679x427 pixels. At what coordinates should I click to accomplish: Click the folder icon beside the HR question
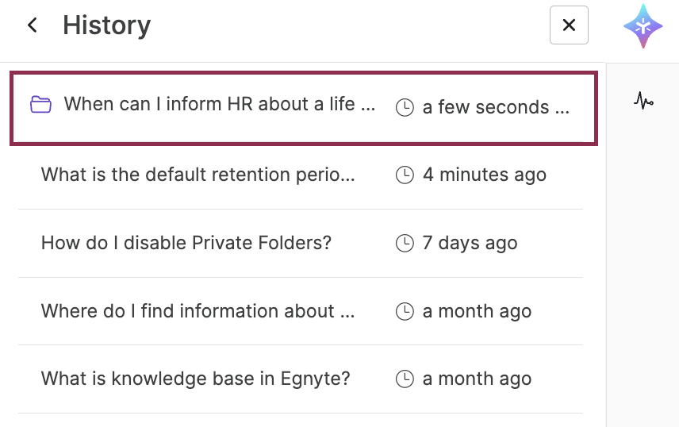(x=40, y=105)
